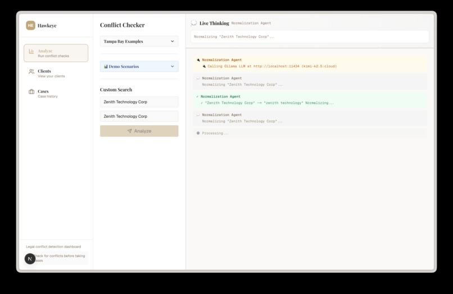Viewport: 453px width, 294px height.
Task: Click the Analyze bar chart icon
Action: (x=31, y=52)
